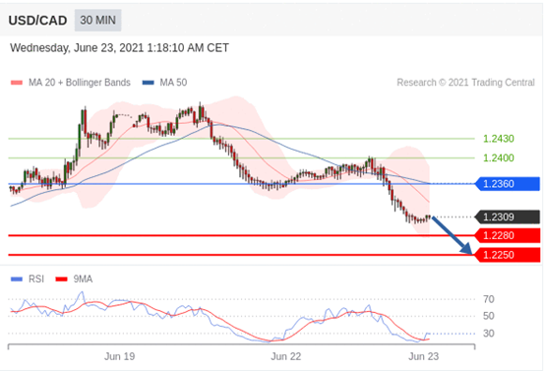Screen dimensions: 545x371
Task: Click the black 1.2309 current price tag
Action: (x=508, y=216)
